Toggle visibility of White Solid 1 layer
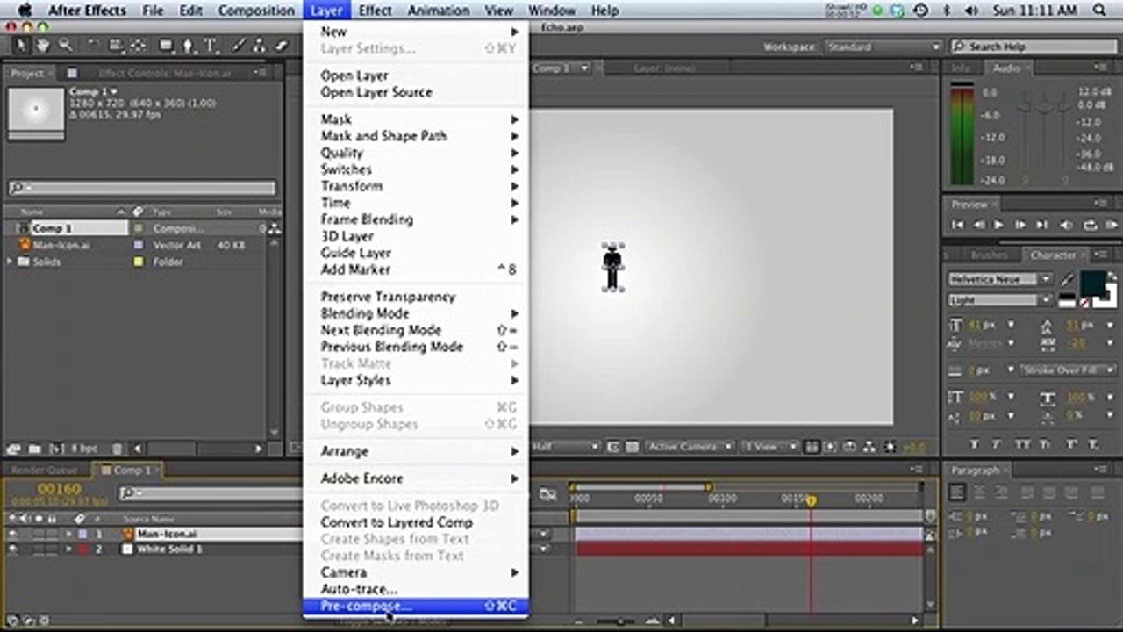The image size is (1123, 632). (x=12, y=549)
